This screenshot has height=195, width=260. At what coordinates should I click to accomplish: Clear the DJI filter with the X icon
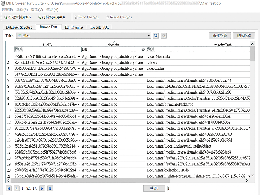143,49
